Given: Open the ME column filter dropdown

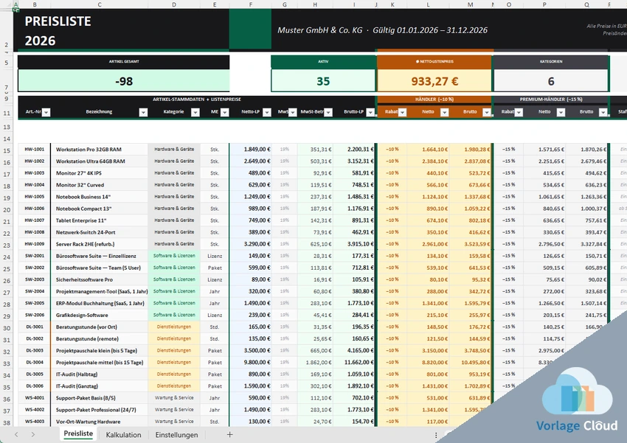Looking at the screenshot, I should [225, 112].
